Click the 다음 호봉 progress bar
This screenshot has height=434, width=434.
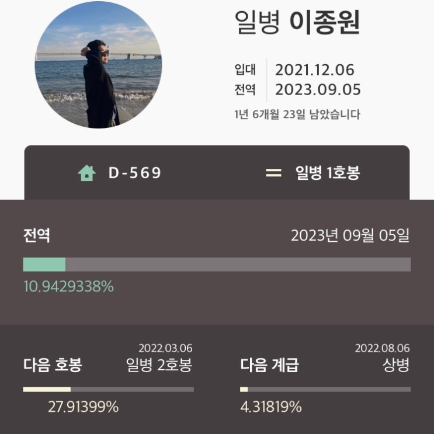tap(109, 390)
